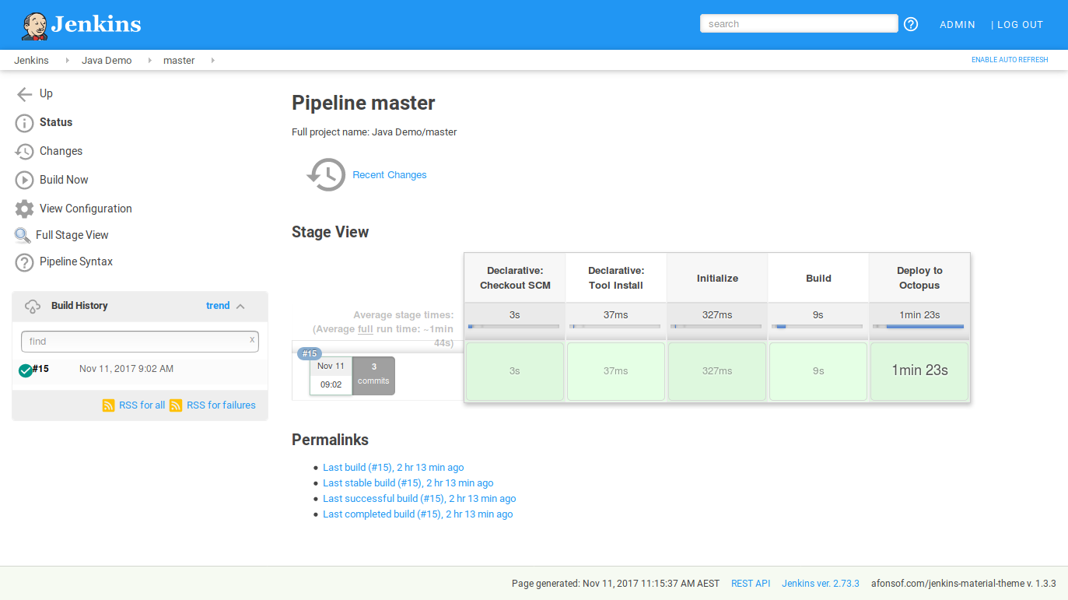The width and height of the screenshot is (1068, 600).
Task: Click the Changes clock icon
Action: point(23,151)
